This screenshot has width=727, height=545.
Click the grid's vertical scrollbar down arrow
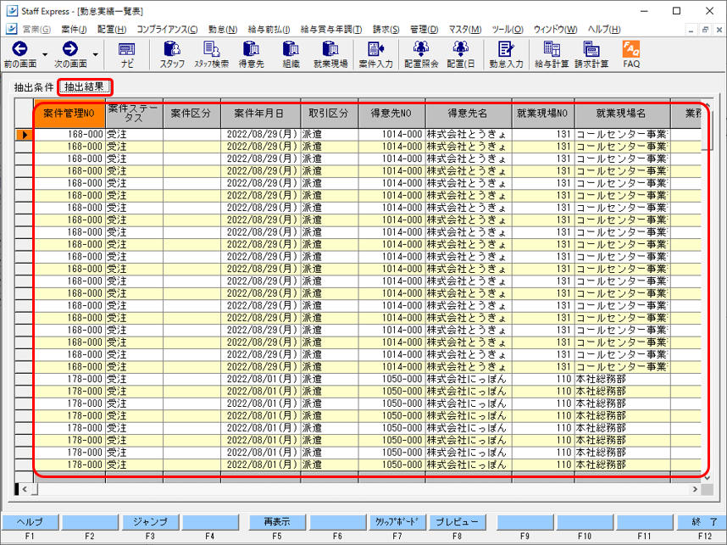(x=707, y=477)
